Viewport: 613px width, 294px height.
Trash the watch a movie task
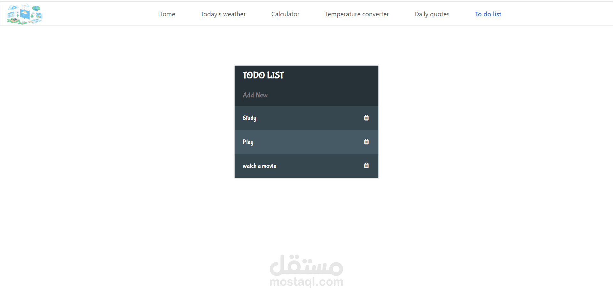click(366, 165)
